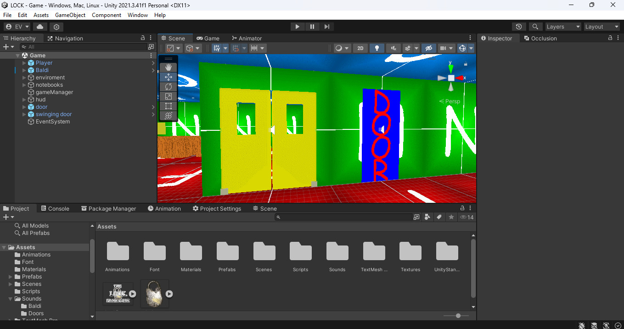The width and height of the screenshot is (624, 329).
Task: Select the Rect Transform tool
Action: coord(169,106)
